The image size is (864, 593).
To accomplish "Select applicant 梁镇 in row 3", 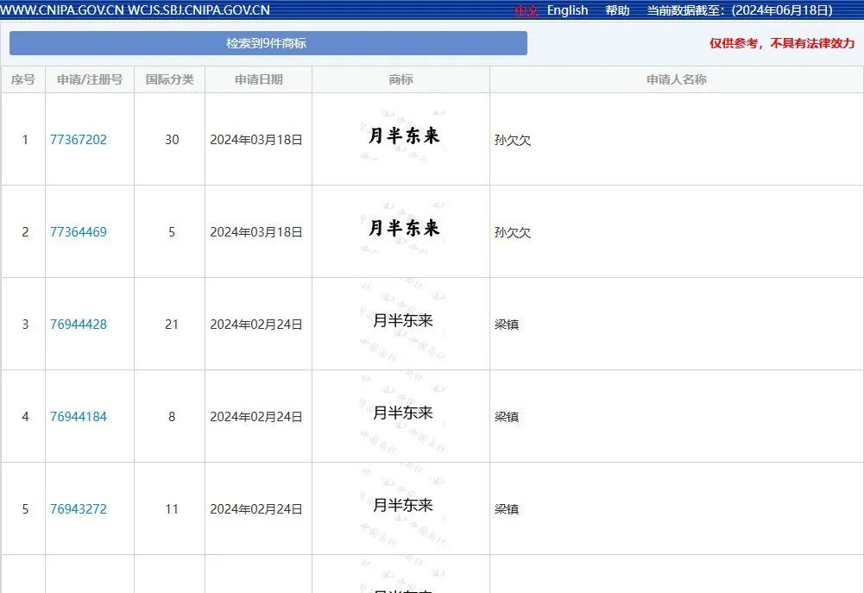I will click(507, 325).
